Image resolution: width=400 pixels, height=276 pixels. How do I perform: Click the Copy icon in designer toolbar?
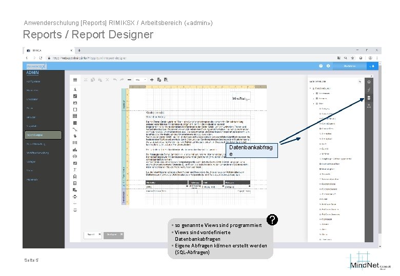93,80
